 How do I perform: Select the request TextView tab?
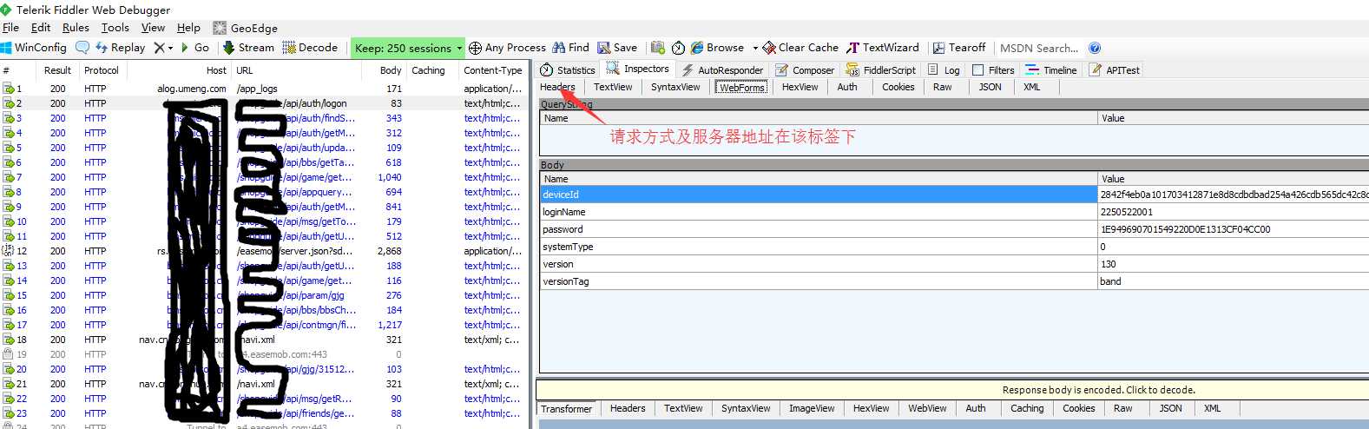[613, 87]
